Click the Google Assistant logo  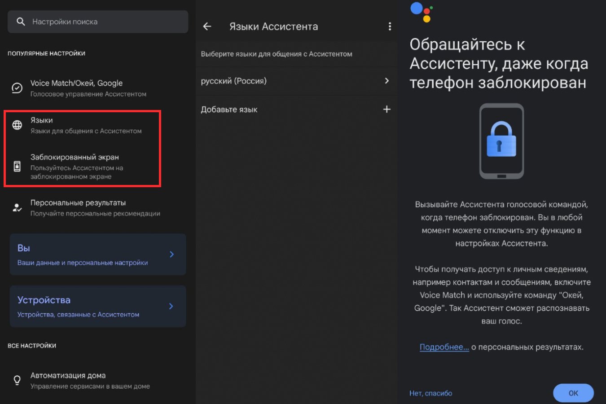point(422,12)
